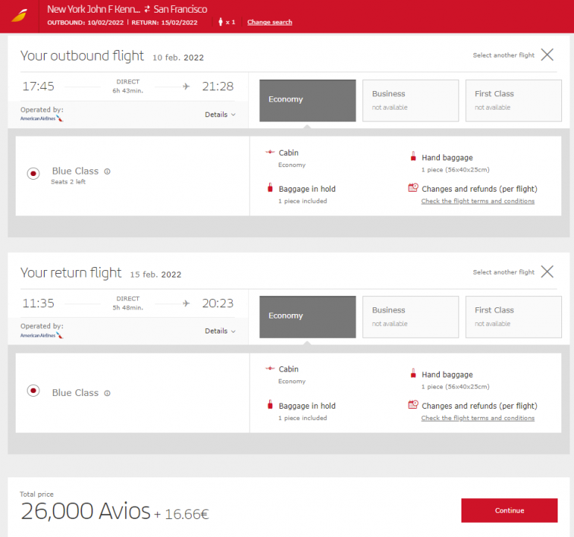Screen dimensions: 574x537
Task: Select the outbound Economy tab
Action: 307,100
